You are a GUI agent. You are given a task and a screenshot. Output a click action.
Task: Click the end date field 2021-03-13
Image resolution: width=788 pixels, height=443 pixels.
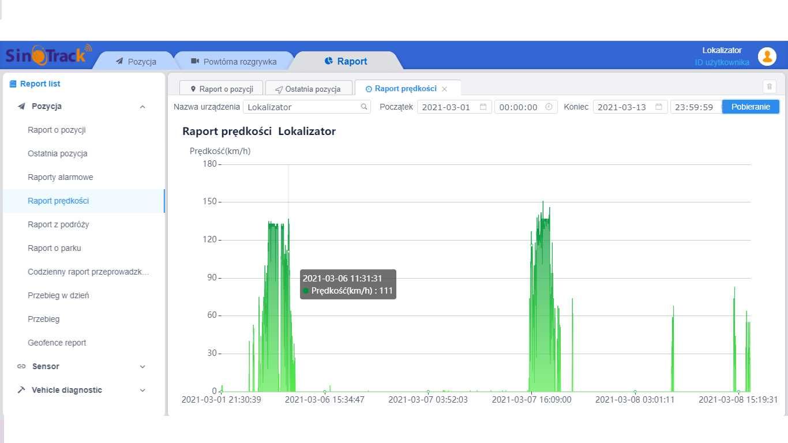pos(630,107)
